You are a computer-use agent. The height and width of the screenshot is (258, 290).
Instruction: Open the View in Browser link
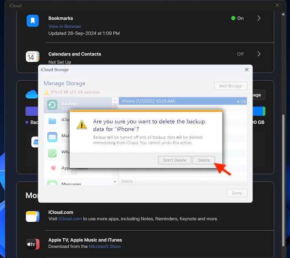pos(65,26)
